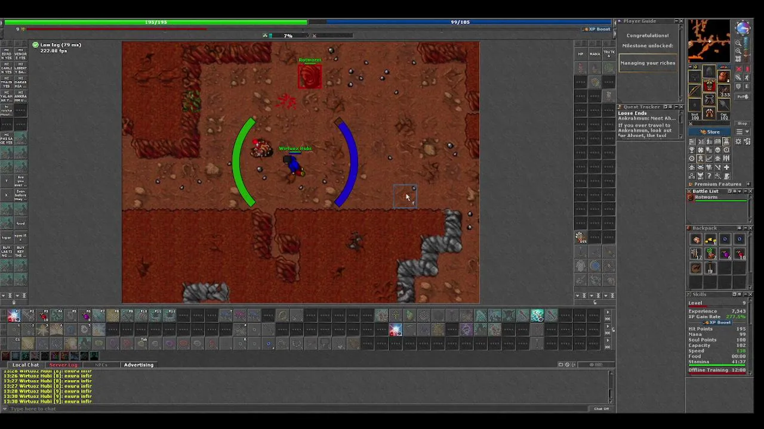764x429 pixels.
Task: Collapse the Player Guide panel
Action: coord(676,21)
